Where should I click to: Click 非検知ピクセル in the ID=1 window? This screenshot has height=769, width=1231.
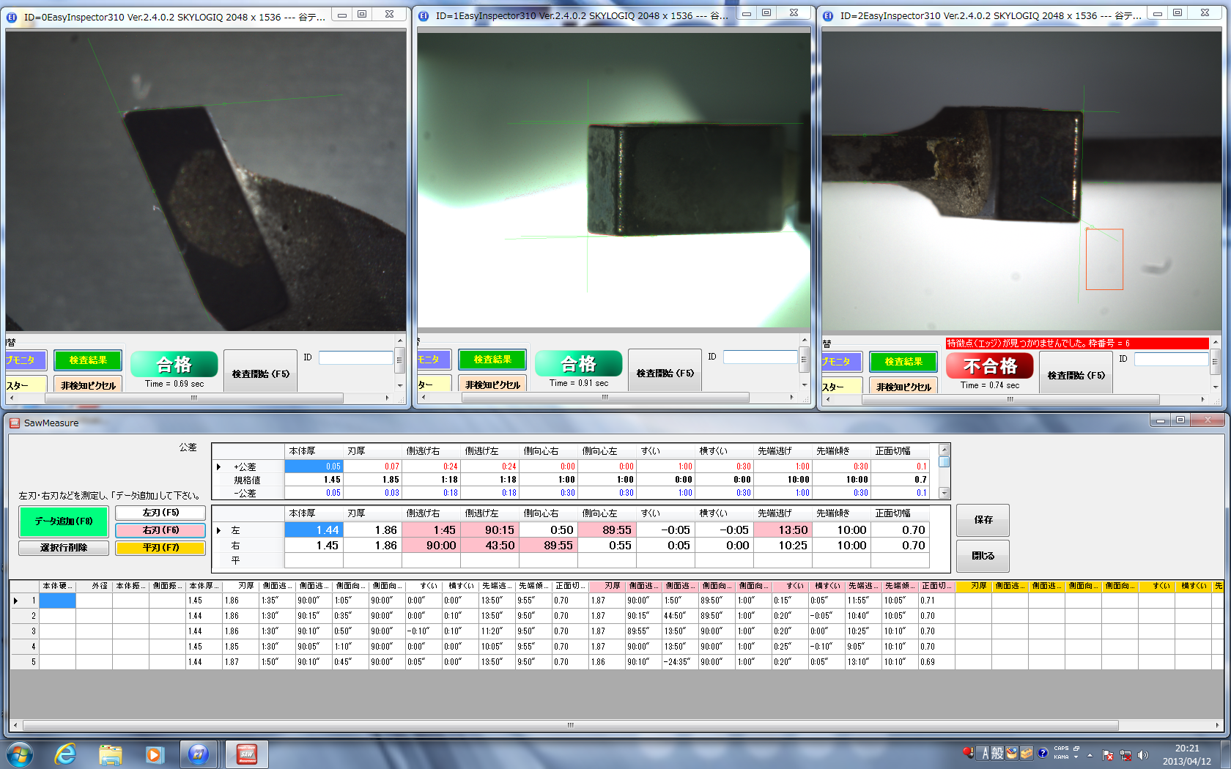point(492,384)
